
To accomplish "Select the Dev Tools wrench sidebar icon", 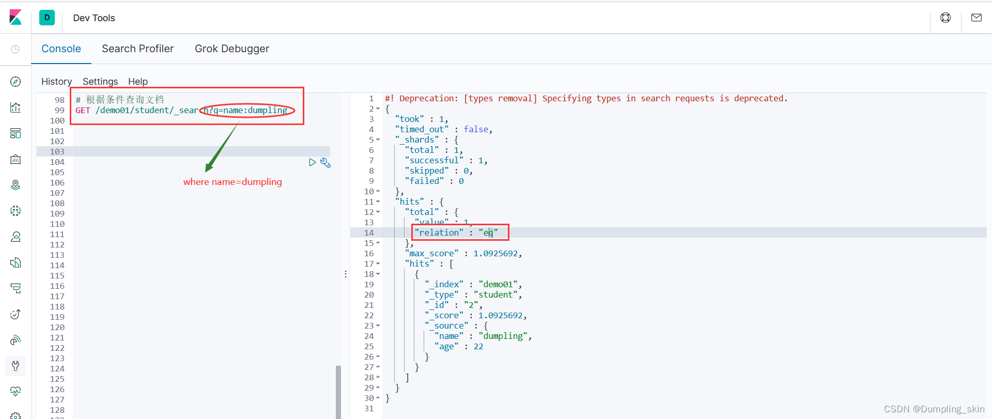I will (16, 366).
